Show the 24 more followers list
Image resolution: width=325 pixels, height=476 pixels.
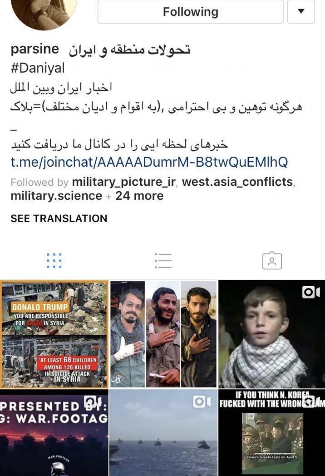click(139, 196)
